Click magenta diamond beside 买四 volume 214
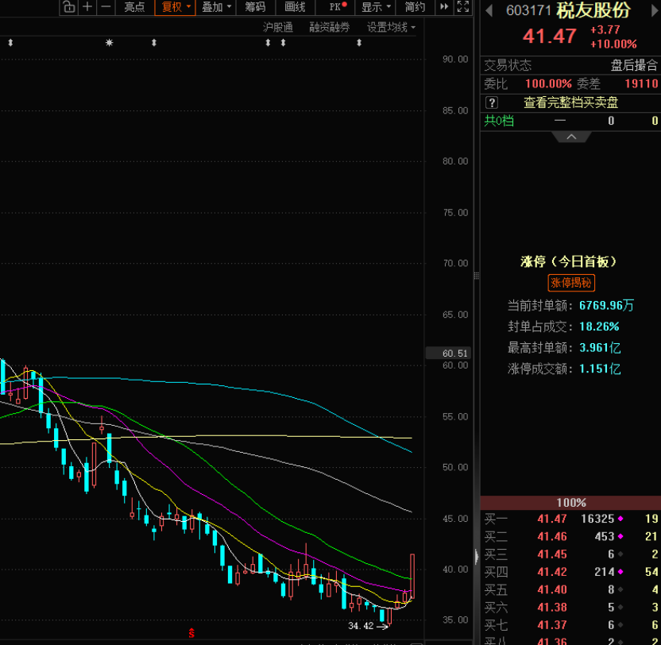This screenshot has height=645, width=661. point(620,572)
